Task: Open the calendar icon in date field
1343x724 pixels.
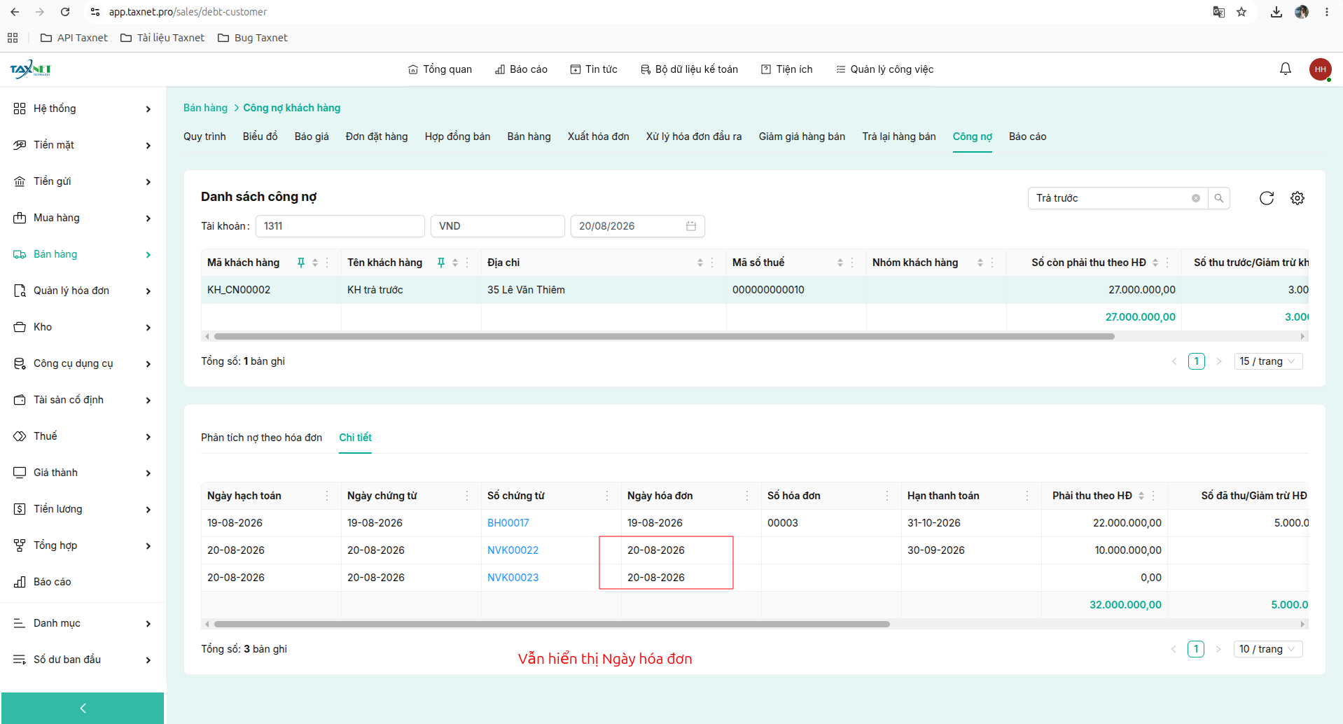Action: click(x=691, y=226)
